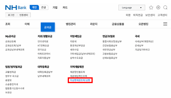171x98 pixels.
Task: Click the NH Bank logo
Action: tap(16, 8)
